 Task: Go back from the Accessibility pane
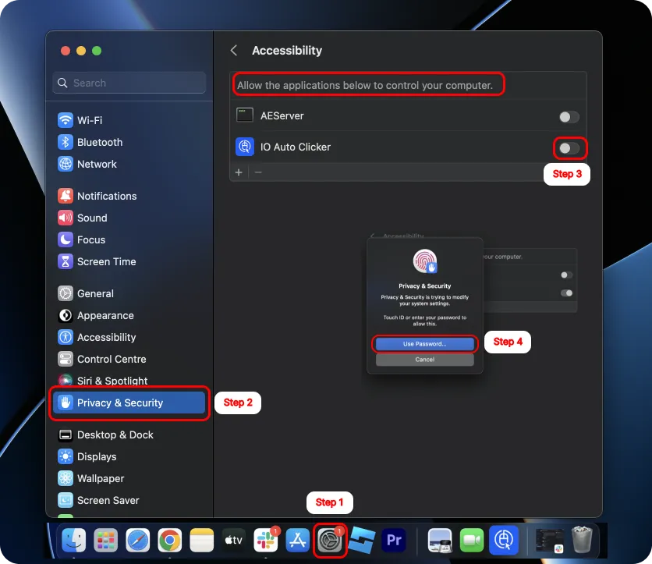[x=234, y=51]
